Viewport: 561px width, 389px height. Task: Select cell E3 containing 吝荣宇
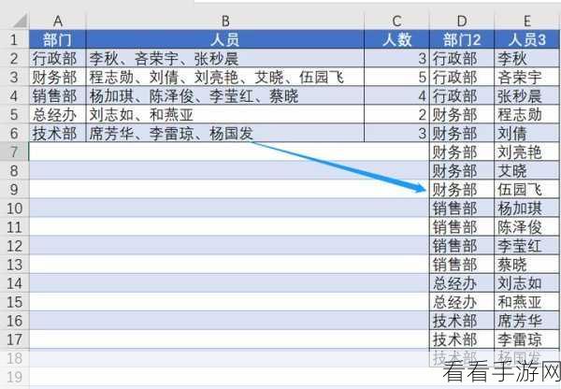527,77
